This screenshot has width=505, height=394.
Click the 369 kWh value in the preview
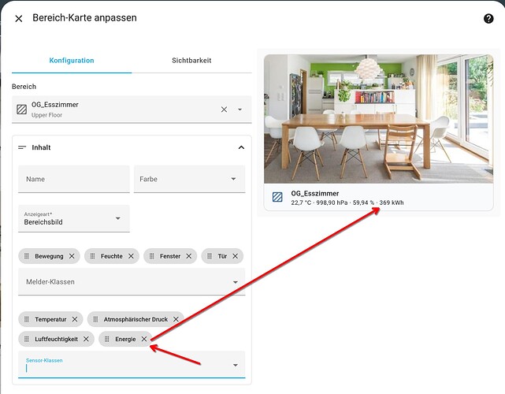pos(392,203)
